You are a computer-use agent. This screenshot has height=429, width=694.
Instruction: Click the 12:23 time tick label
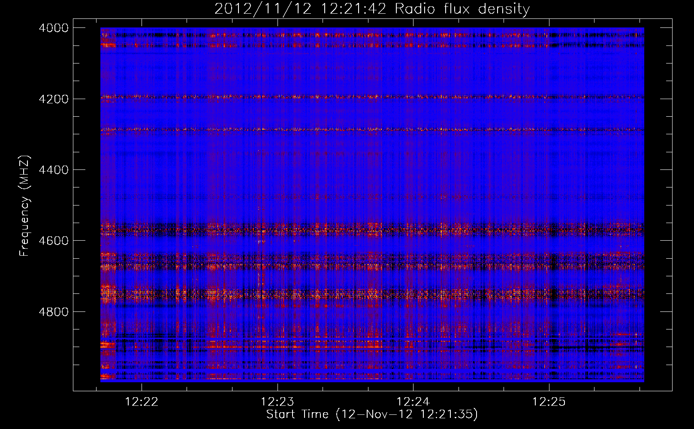pos(278,402)
